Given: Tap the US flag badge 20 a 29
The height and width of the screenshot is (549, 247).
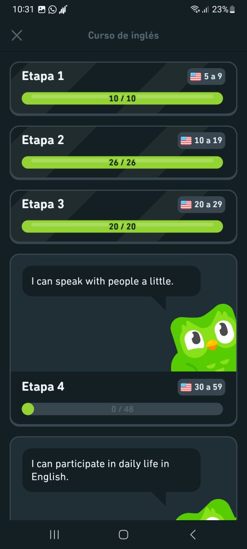Looking at the screenshot, I should 201,205.
